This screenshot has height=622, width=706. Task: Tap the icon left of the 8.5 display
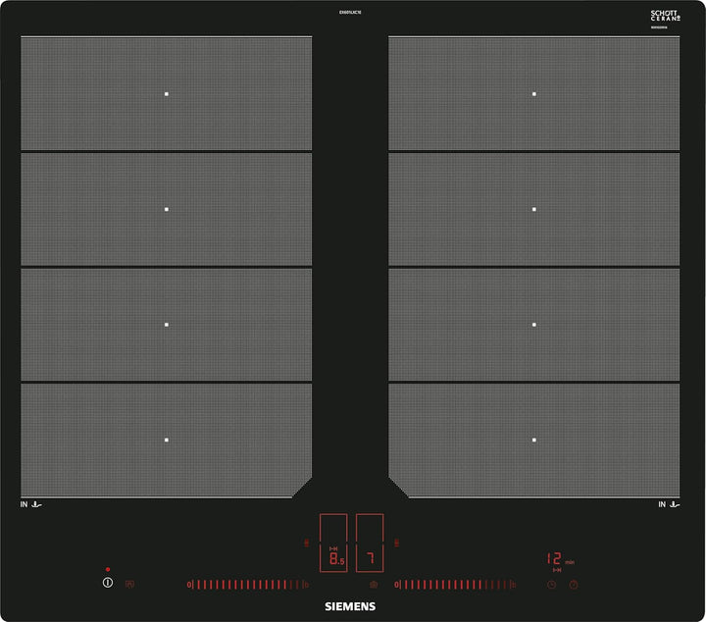[306, 542]
